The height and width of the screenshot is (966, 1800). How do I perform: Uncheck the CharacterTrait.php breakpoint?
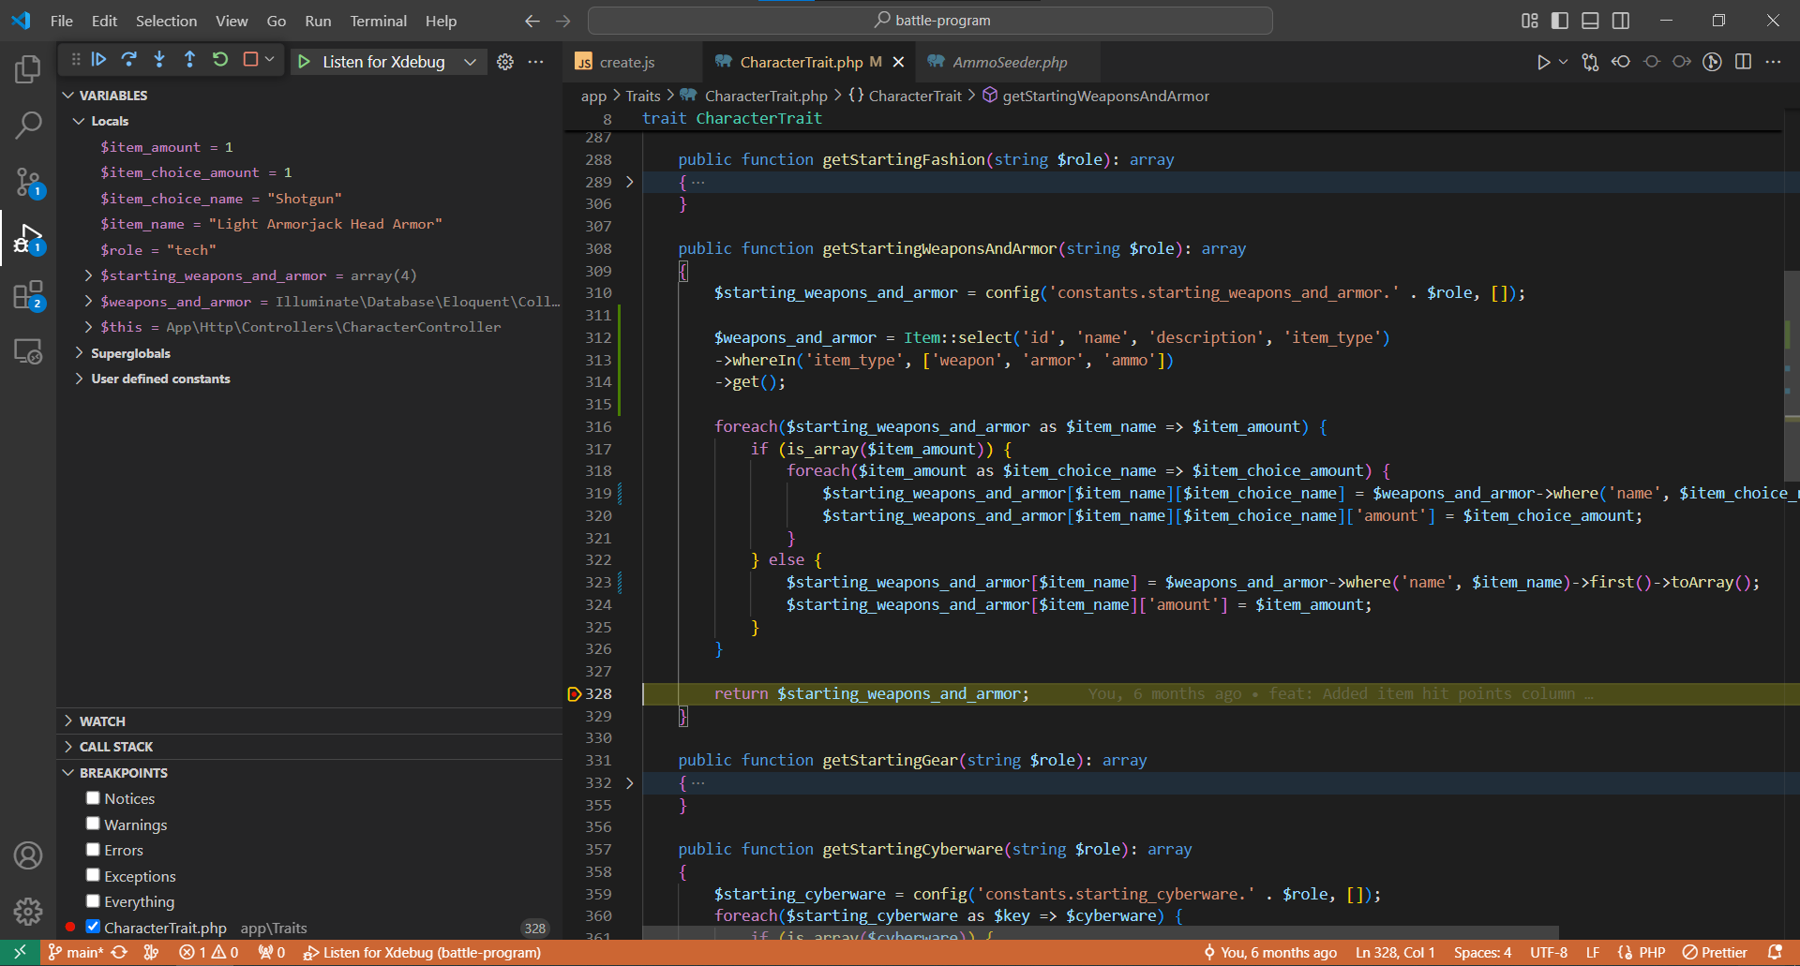coord(93,927)
